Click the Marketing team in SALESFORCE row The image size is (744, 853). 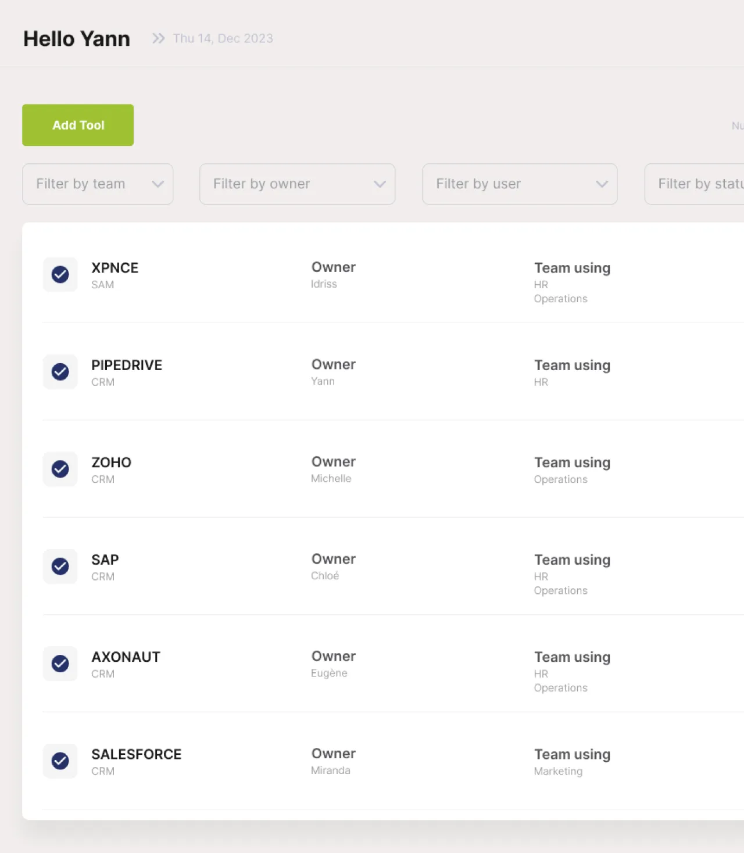tap(558, 771)
